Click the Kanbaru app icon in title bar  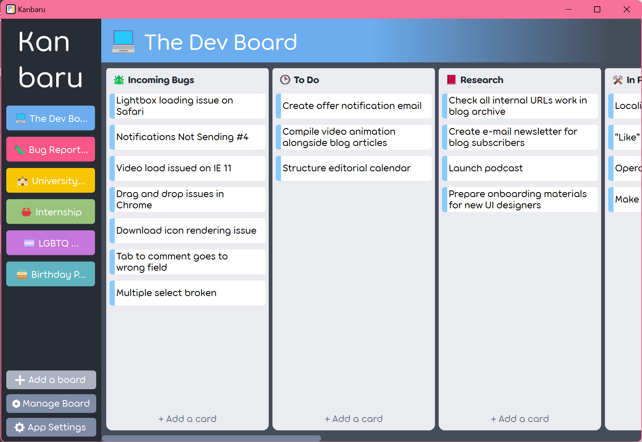pos(11,9)
